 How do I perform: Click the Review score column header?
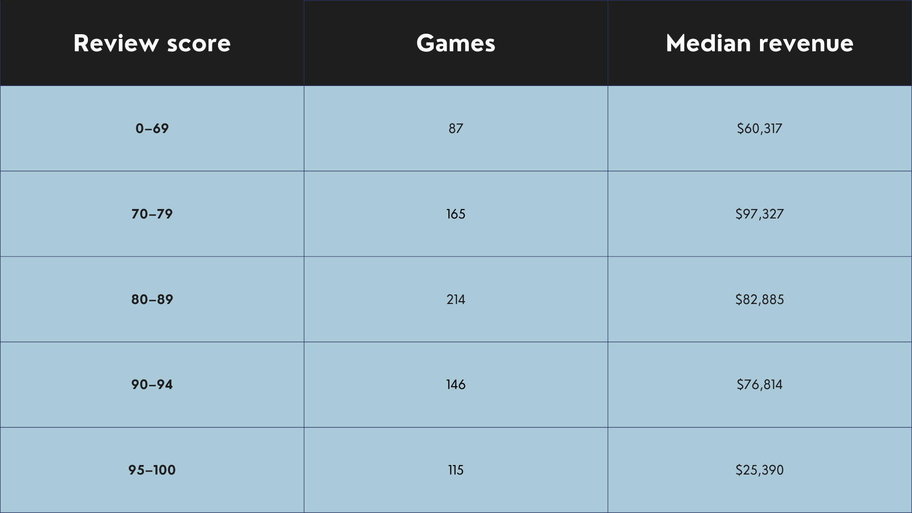click(152, 43)
